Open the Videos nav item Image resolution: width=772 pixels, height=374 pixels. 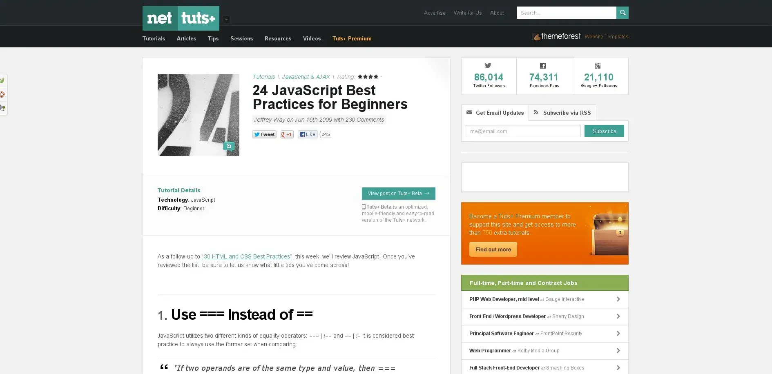pos(312,38)
